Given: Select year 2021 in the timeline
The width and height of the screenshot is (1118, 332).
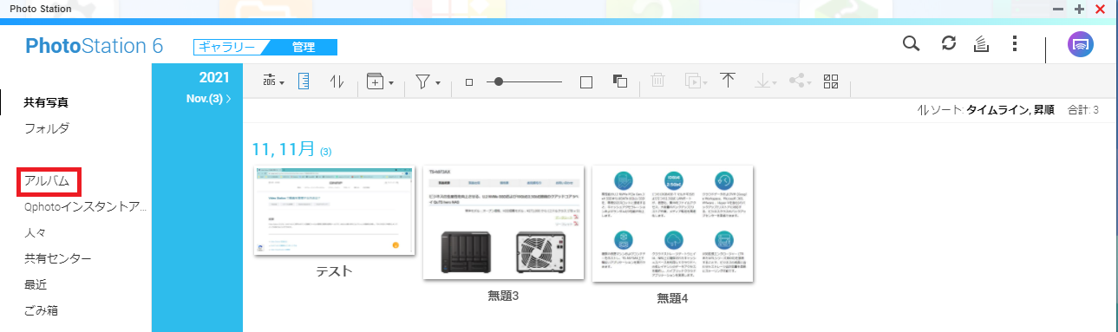Looking at the screenshot, I should click(214, 77).
